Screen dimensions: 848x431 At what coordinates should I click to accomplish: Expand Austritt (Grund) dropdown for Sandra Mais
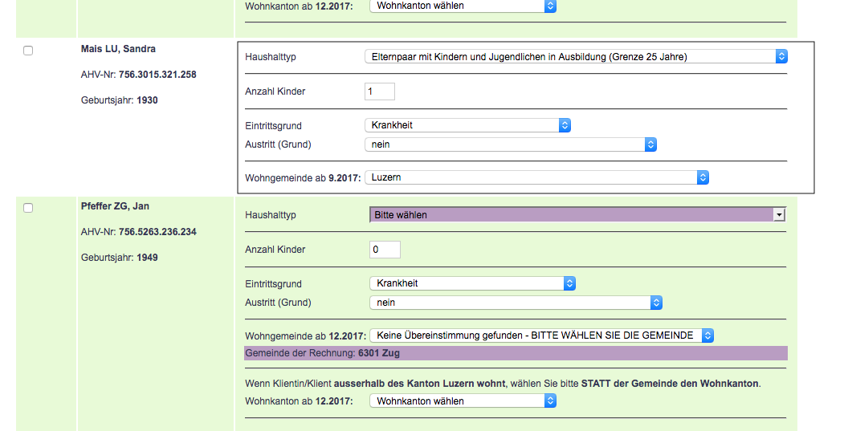(510, 144)
